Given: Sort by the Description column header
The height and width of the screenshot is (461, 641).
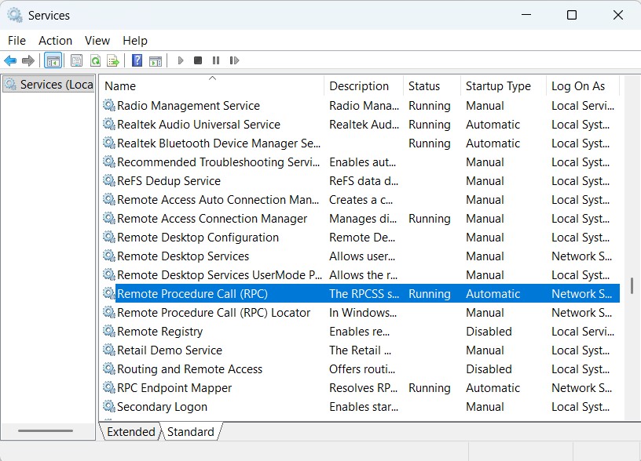Looking at the screenshot, I should 364,85.
